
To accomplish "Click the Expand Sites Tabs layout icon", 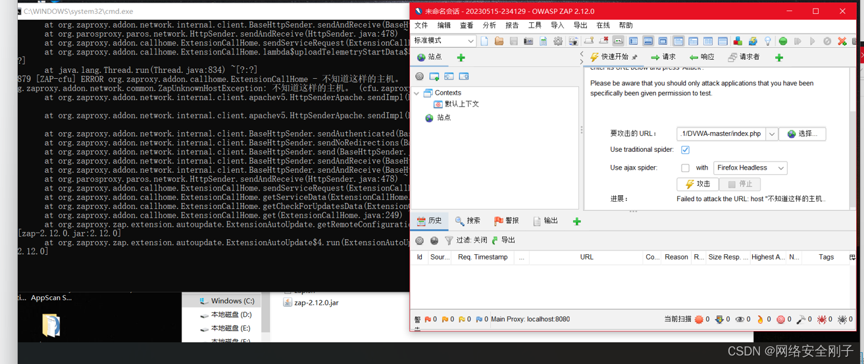I will pyautogui.click(x=633, y=41).
